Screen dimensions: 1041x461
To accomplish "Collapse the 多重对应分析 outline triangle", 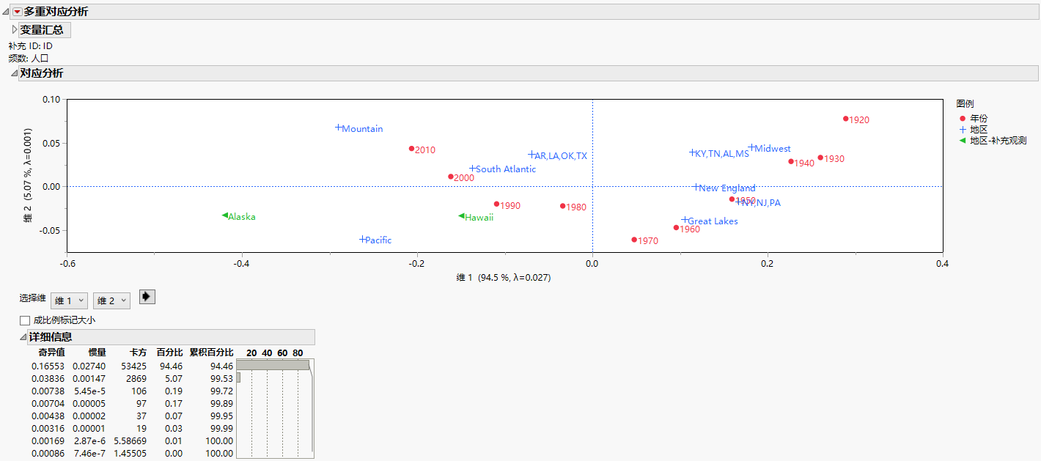I will click(x=7, y=12).
